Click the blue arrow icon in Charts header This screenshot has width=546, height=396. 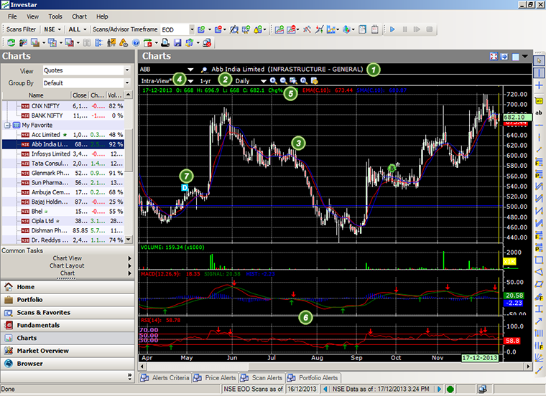tap(504, 57)
